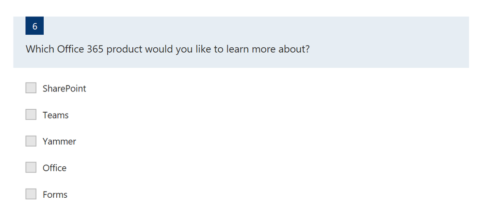Enable the Yammer checkbox

[x=31, y=141]
